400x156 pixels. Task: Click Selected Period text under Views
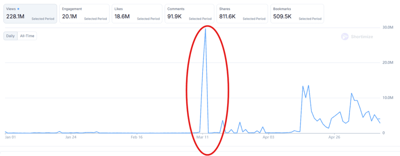[43, 19]
